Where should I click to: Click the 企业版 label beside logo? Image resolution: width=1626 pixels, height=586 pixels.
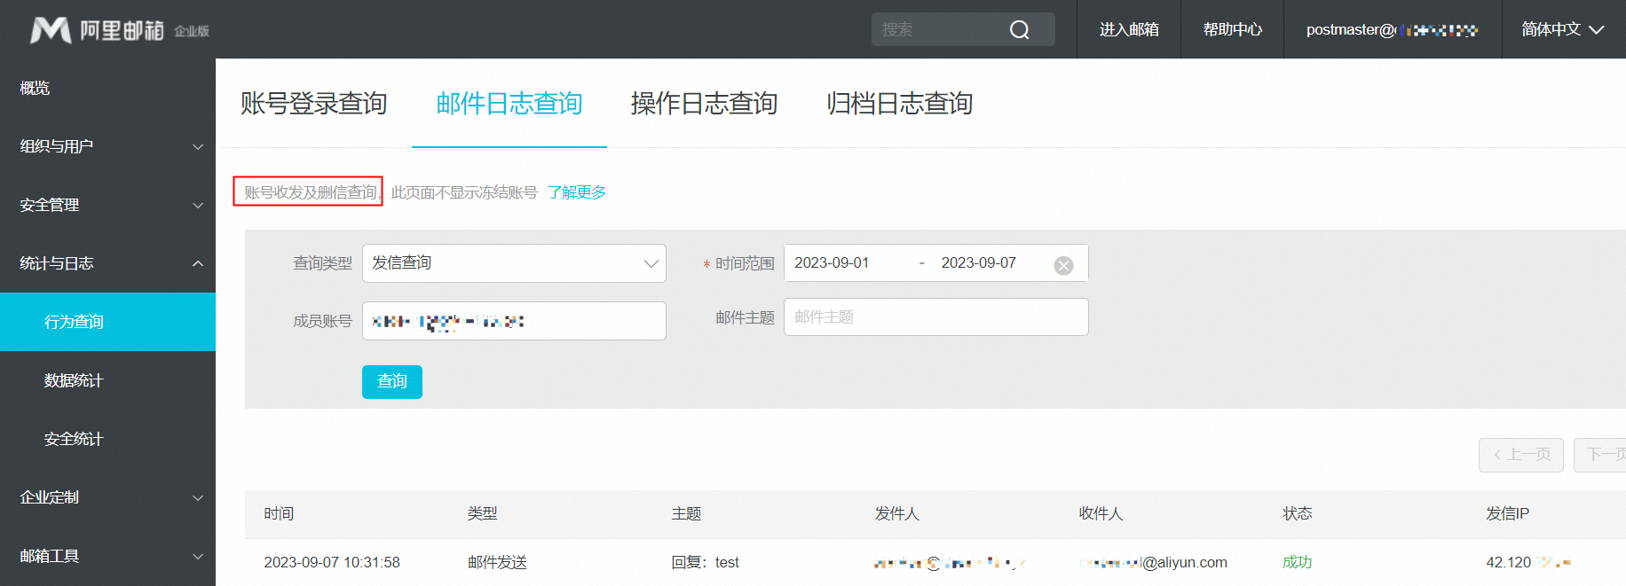(x=192, y=32)
